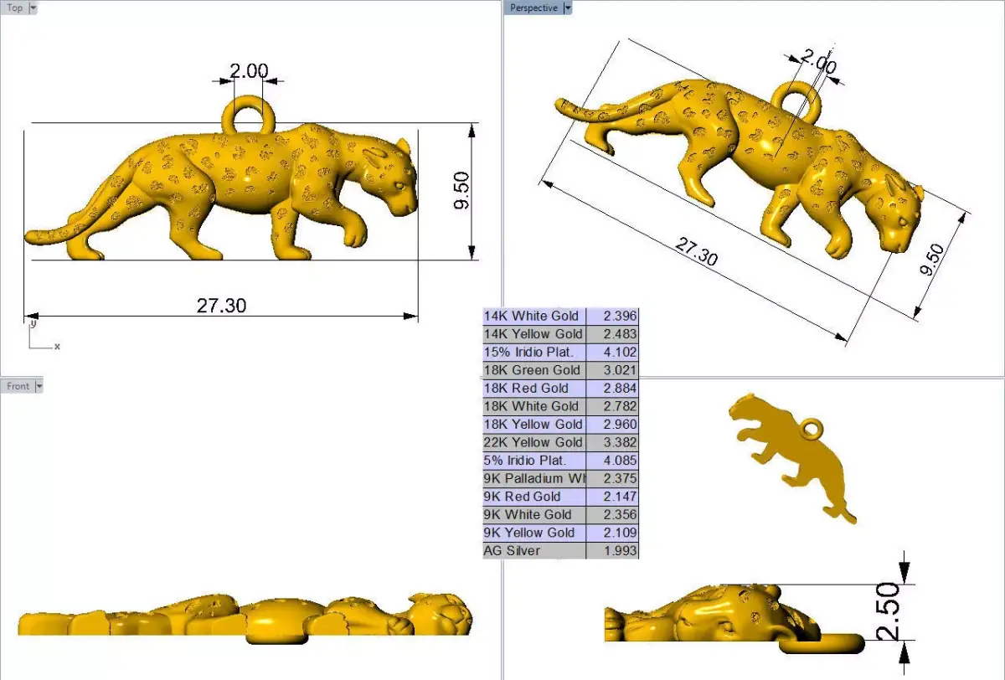Open the Front viewport title dropdown arrow
Screen dimensions: 1005x680
pos(39,385)
